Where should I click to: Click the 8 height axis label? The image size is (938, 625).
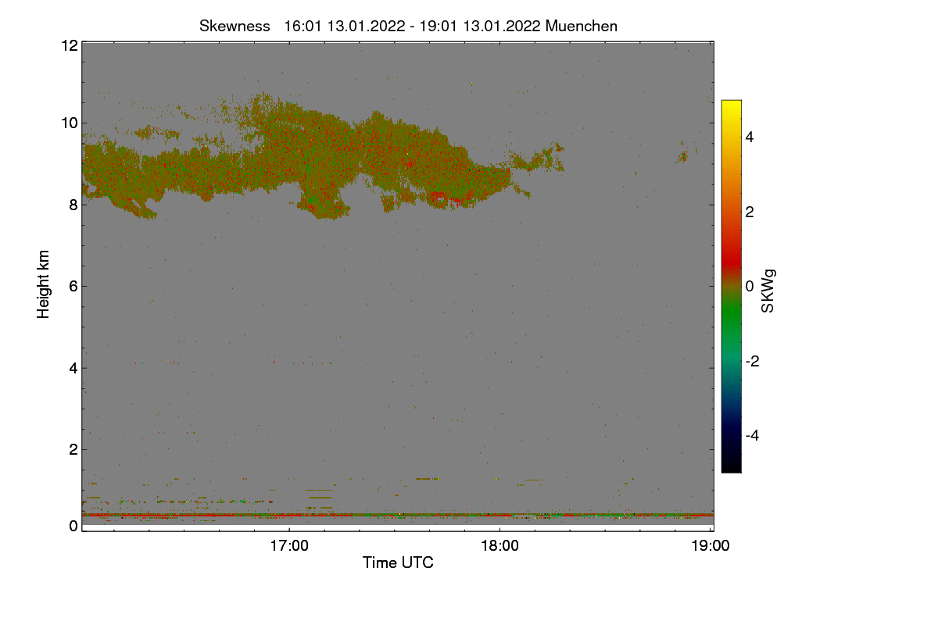tap(73, 205)
